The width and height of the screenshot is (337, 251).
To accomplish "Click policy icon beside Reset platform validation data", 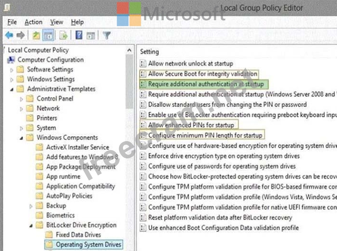I will tap(143, 217).
